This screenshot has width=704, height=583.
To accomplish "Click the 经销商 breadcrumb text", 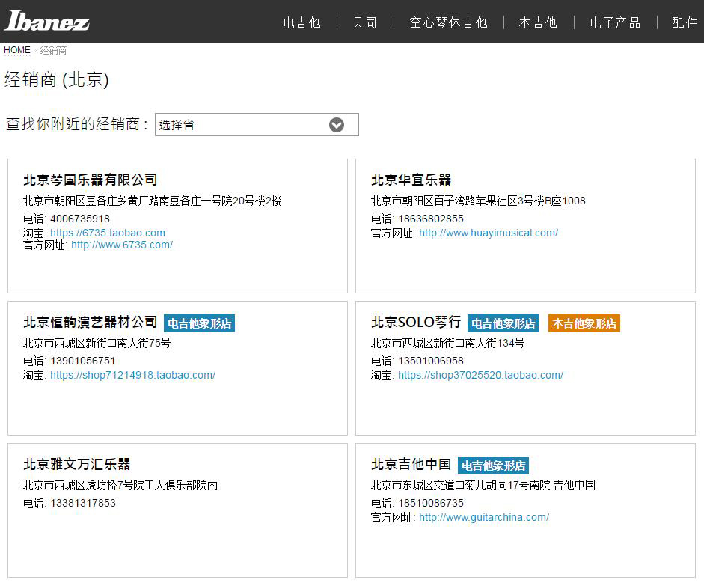I will tap(53, 50).
